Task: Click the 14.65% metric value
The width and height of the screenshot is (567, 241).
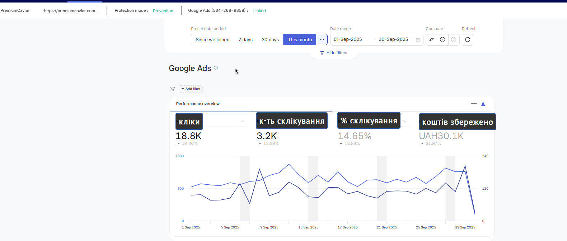Action: click(355, 136)
